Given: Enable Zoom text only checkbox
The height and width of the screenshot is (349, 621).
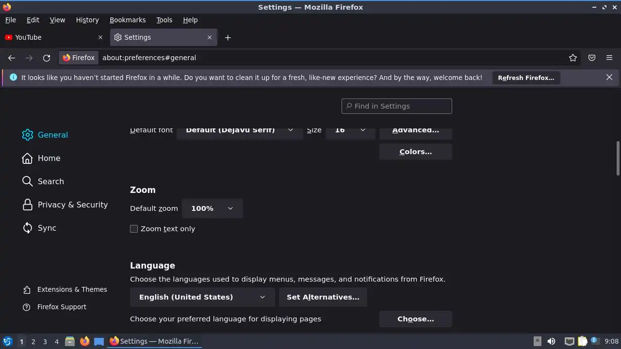Looking at the screenshot, I should click(x=134, y=229).
